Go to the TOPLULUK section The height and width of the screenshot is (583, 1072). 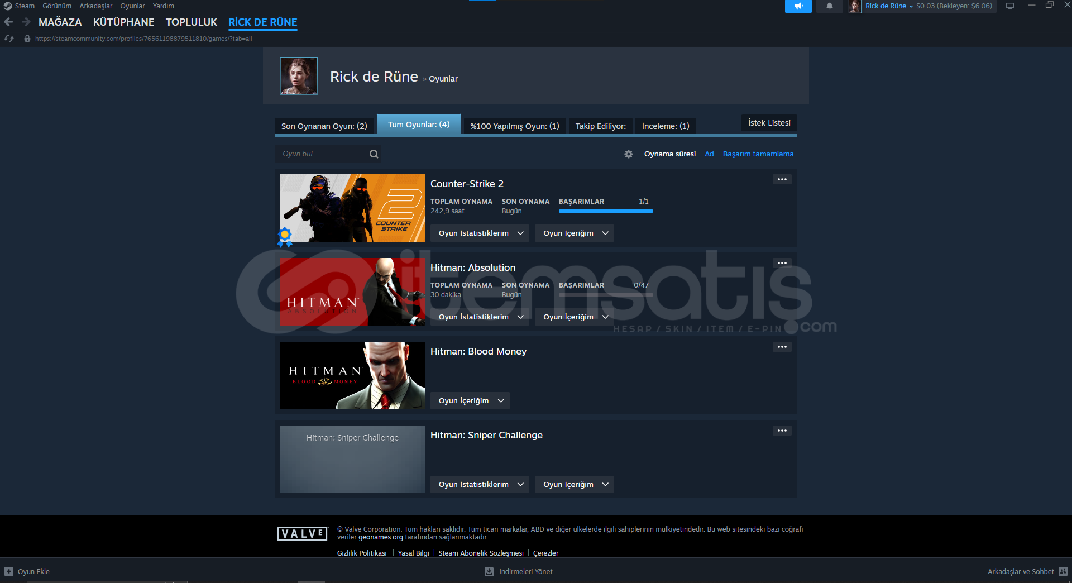(192, 22)
